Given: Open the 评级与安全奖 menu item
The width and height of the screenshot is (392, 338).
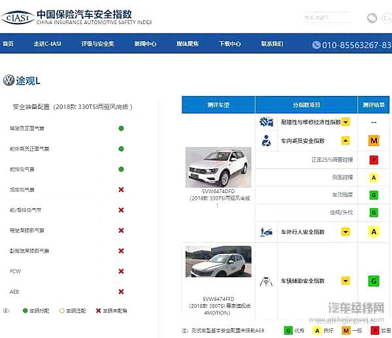Looking at the screenshot, I should point(98,44).
